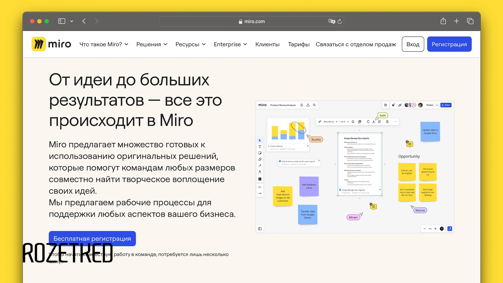503x283 pixels.
Task: Toggle fit-to-screen view in the bottom right
Action: [x=450, y=229]
